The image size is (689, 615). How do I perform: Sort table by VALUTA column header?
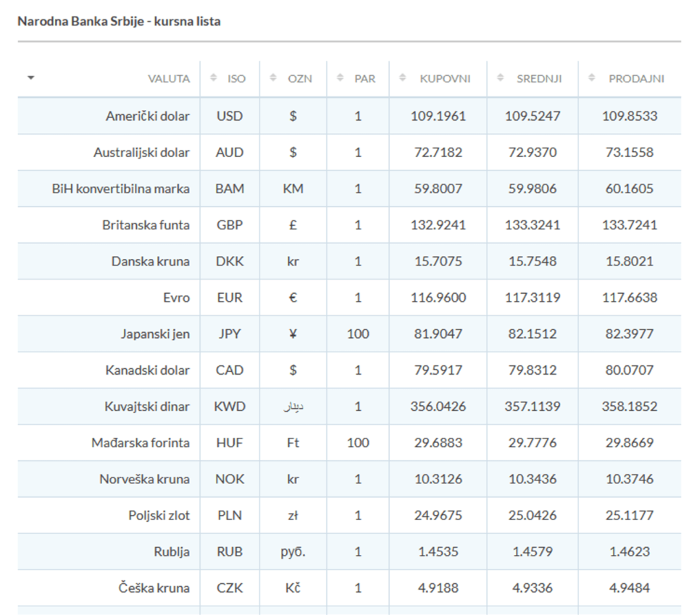169,79
